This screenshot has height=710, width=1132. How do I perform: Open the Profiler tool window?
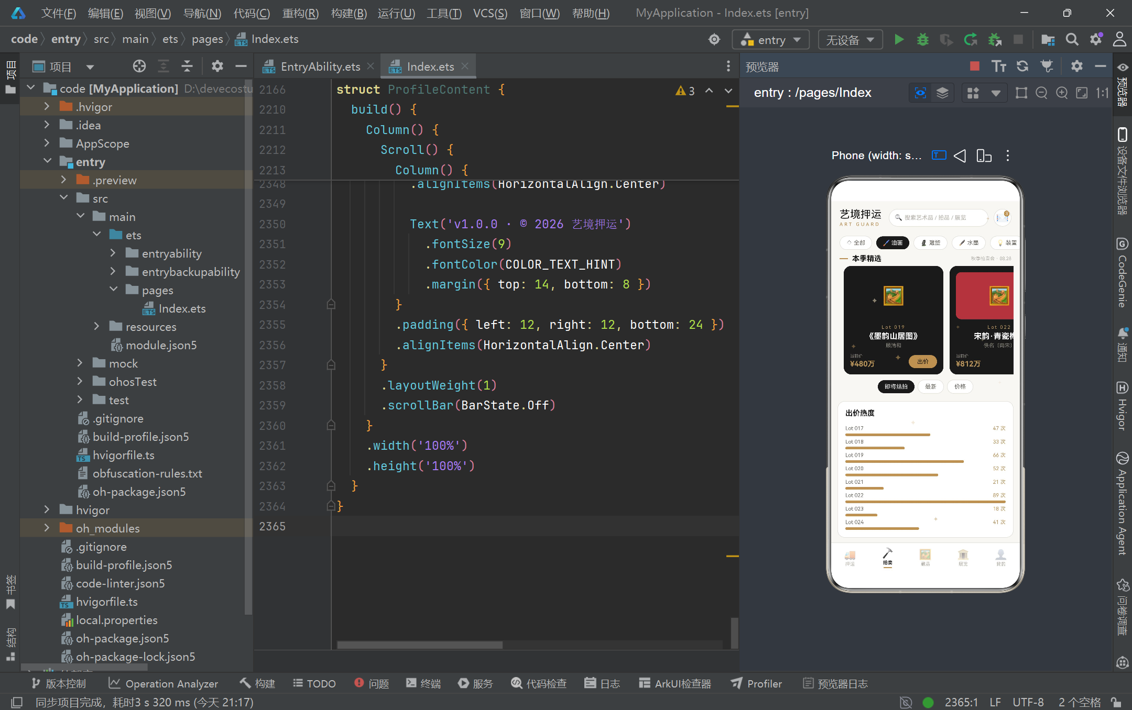(x=756, y=683)
